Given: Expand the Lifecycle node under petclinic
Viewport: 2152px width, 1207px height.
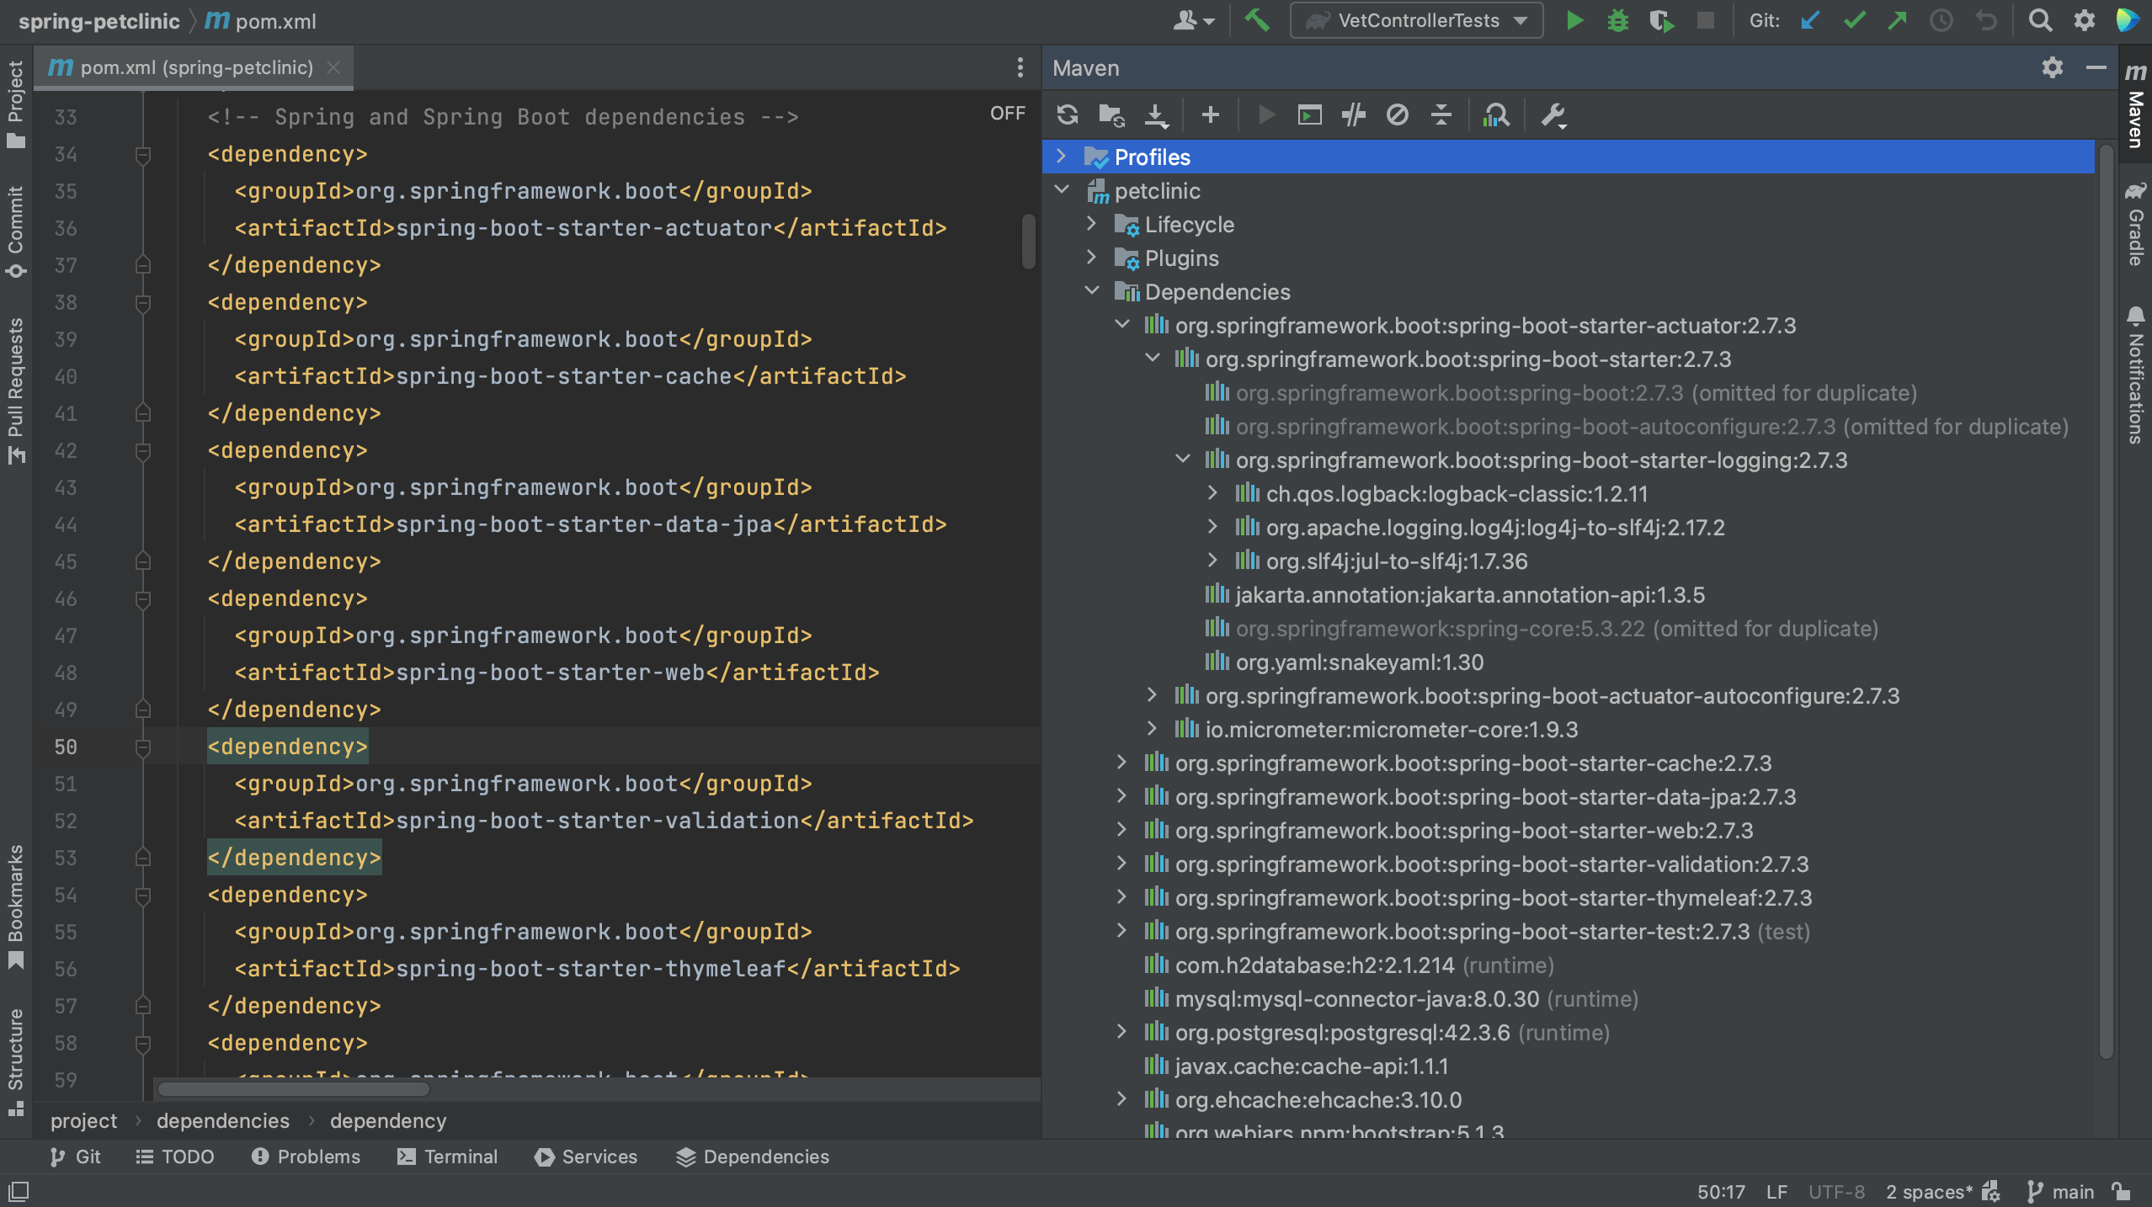Looking at the screenshot, I should click(1091, 224).
